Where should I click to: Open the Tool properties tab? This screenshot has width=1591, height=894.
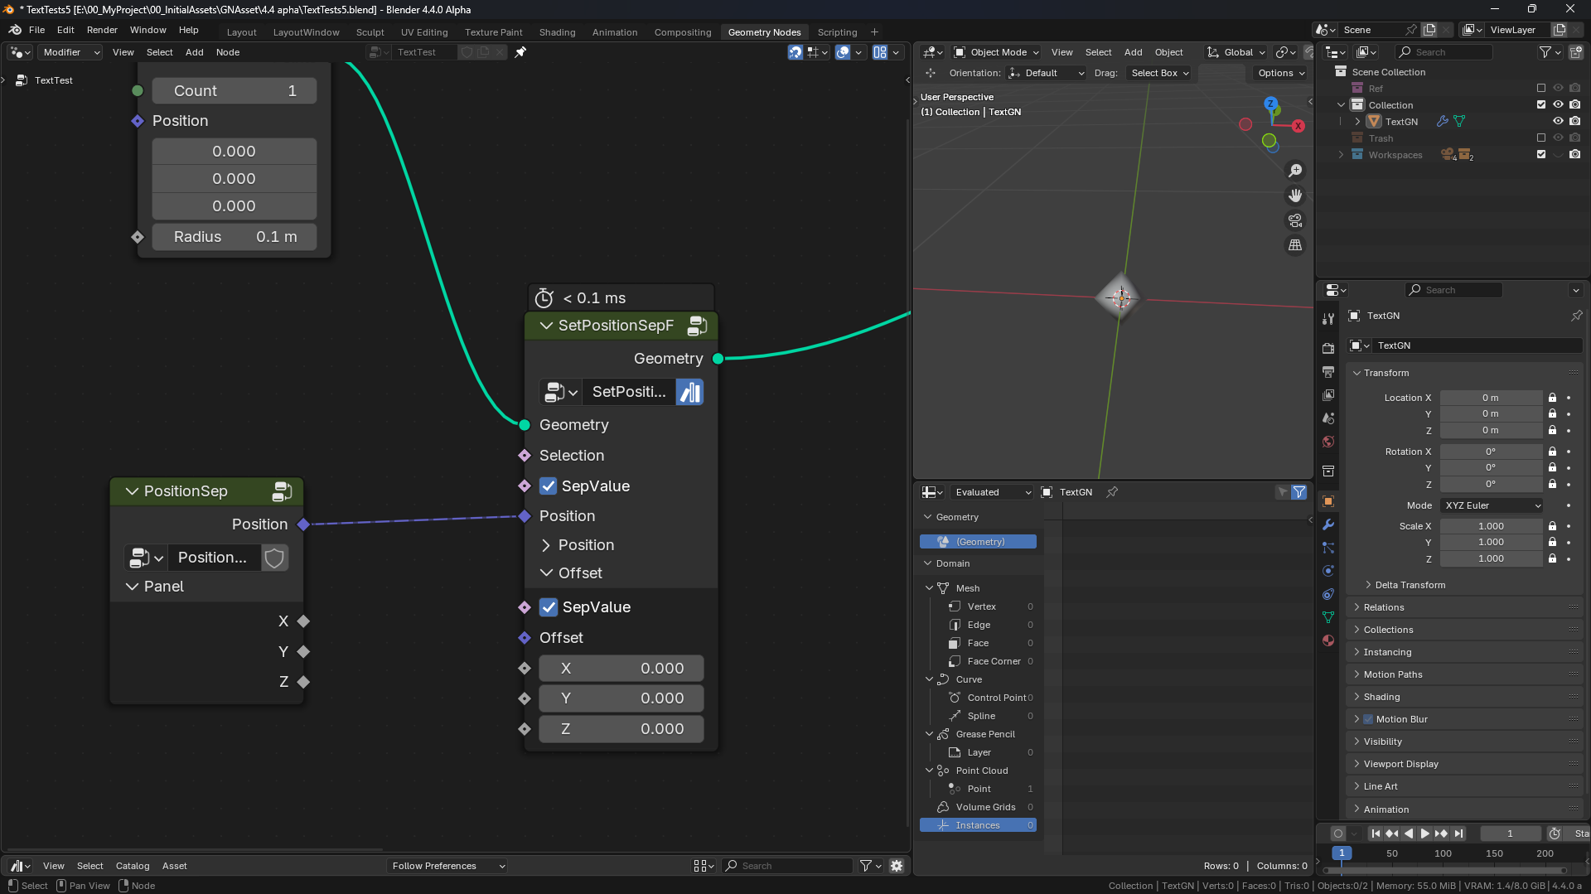1328,319
